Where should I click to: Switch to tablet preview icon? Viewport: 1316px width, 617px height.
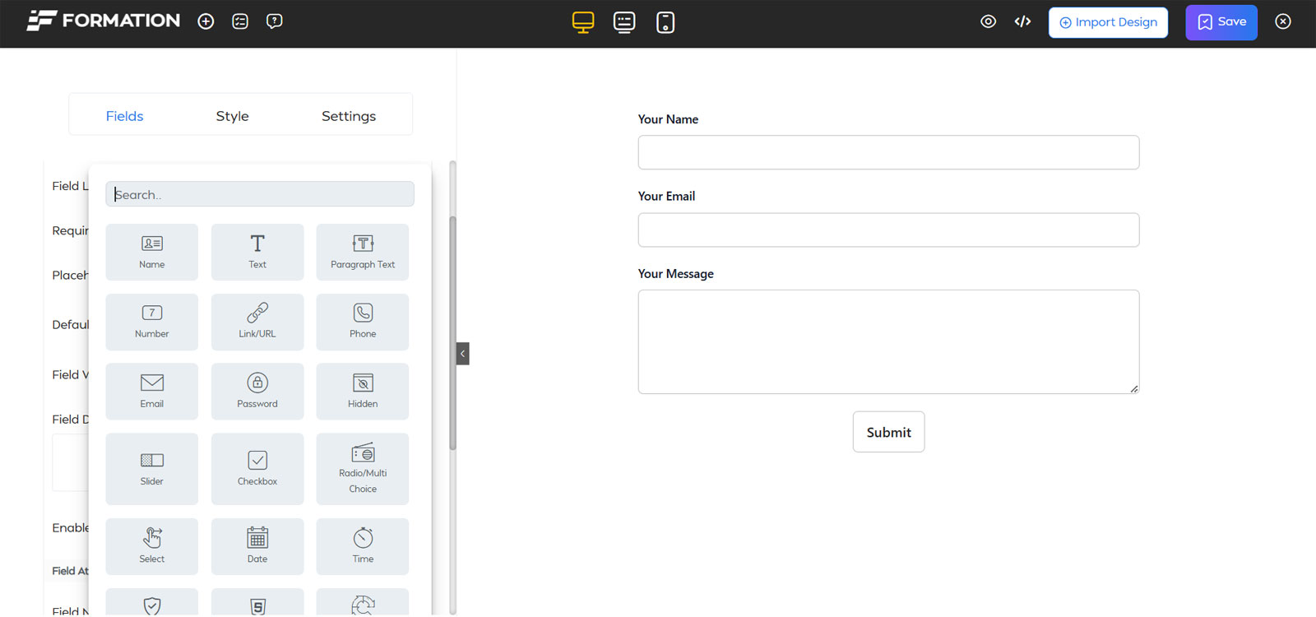click(624, 22)
